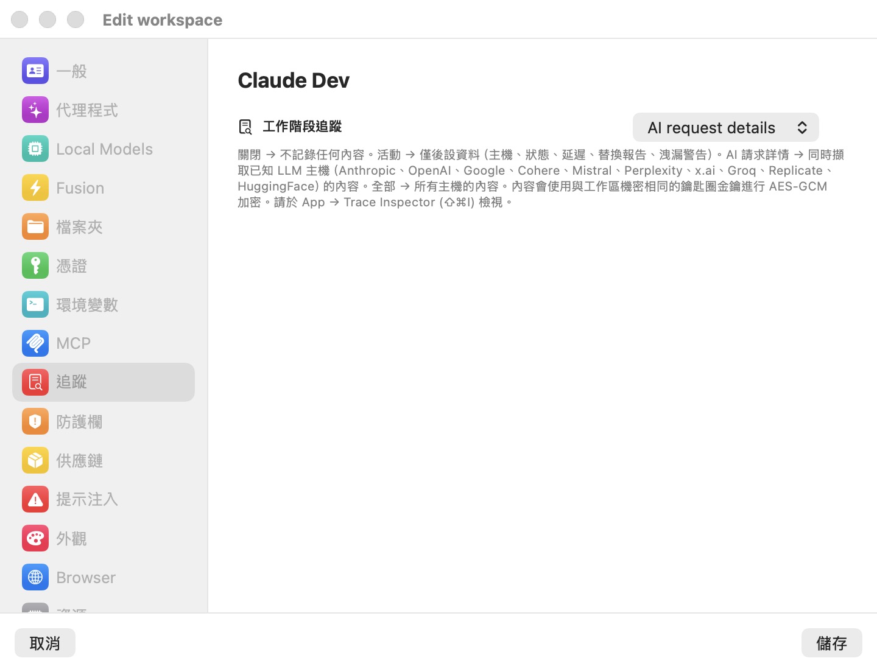Click the Fusion lightning bolt icon
877x672 pixels.
[x=35, y=188]
